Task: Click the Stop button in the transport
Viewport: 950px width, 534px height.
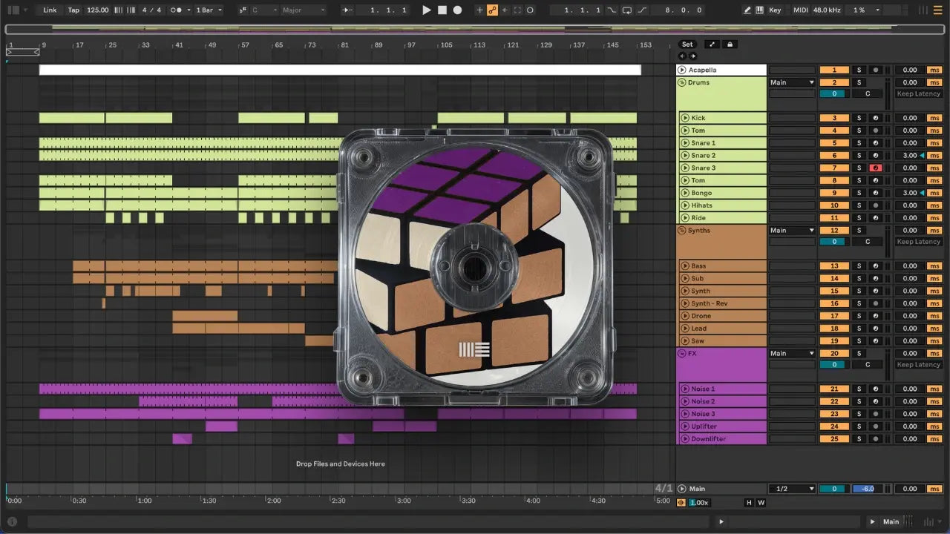Action: [442, 10]
